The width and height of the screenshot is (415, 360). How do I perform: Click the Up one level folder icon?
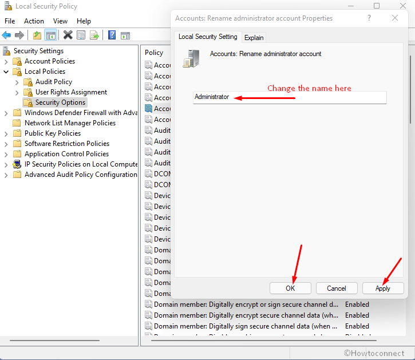37,35
